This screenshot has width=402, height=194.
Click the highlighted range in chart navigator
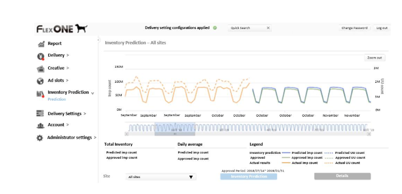175,129
